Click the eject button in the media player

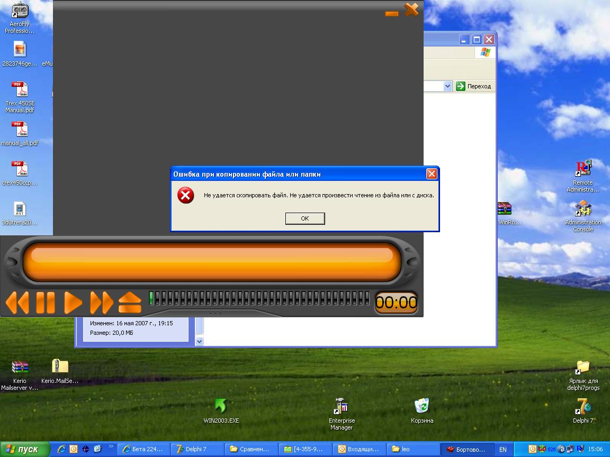130,303
